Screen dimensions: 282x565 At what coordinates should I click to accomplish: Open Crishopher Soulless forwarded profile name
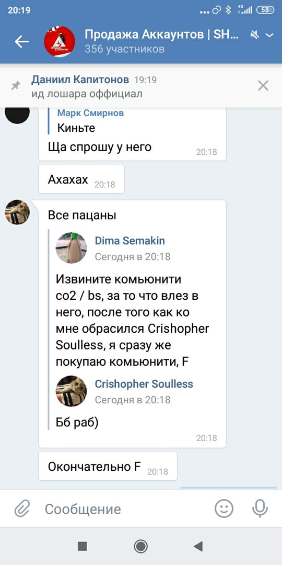[x=144, y=384]
